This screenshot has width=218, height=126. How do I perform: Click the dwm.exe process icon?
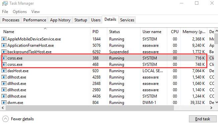point(4,103)
